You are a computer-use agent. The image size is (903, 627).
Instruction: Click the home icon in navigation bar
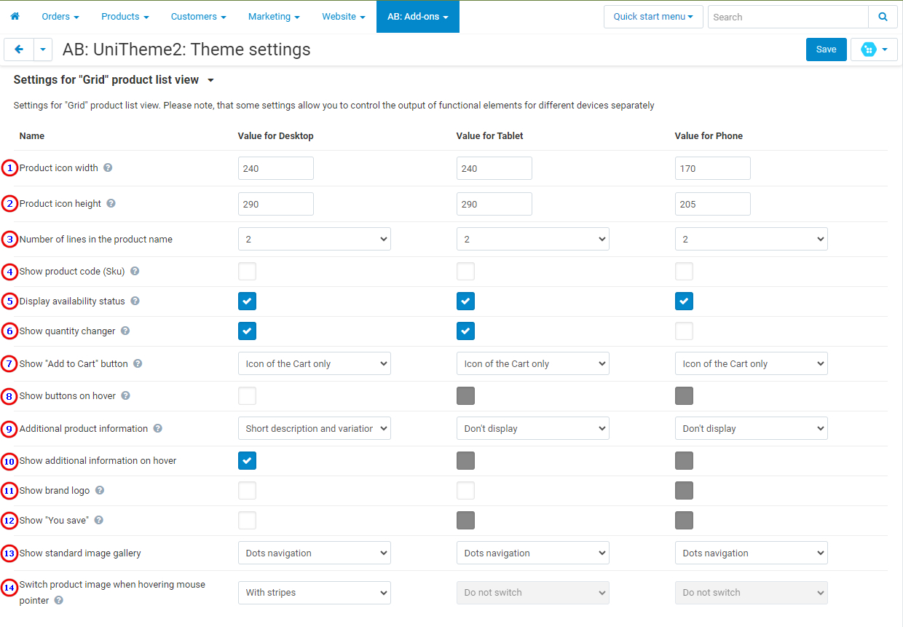coord(15,16)
